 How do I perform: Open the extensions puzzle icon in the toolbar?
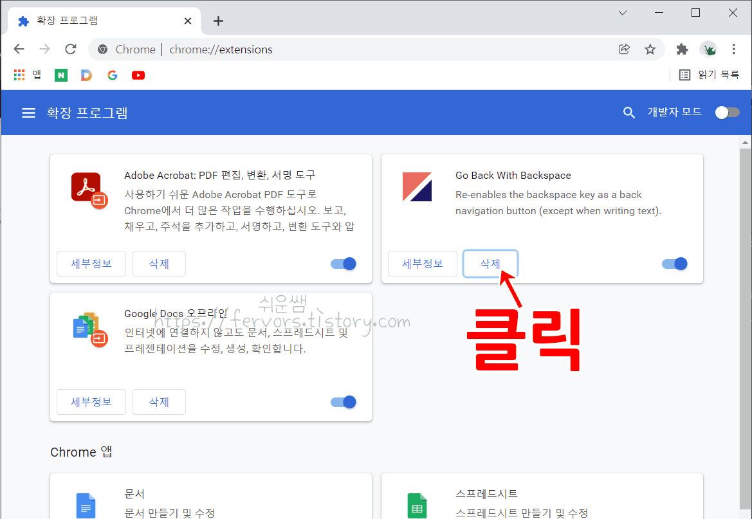pos(682,49)
